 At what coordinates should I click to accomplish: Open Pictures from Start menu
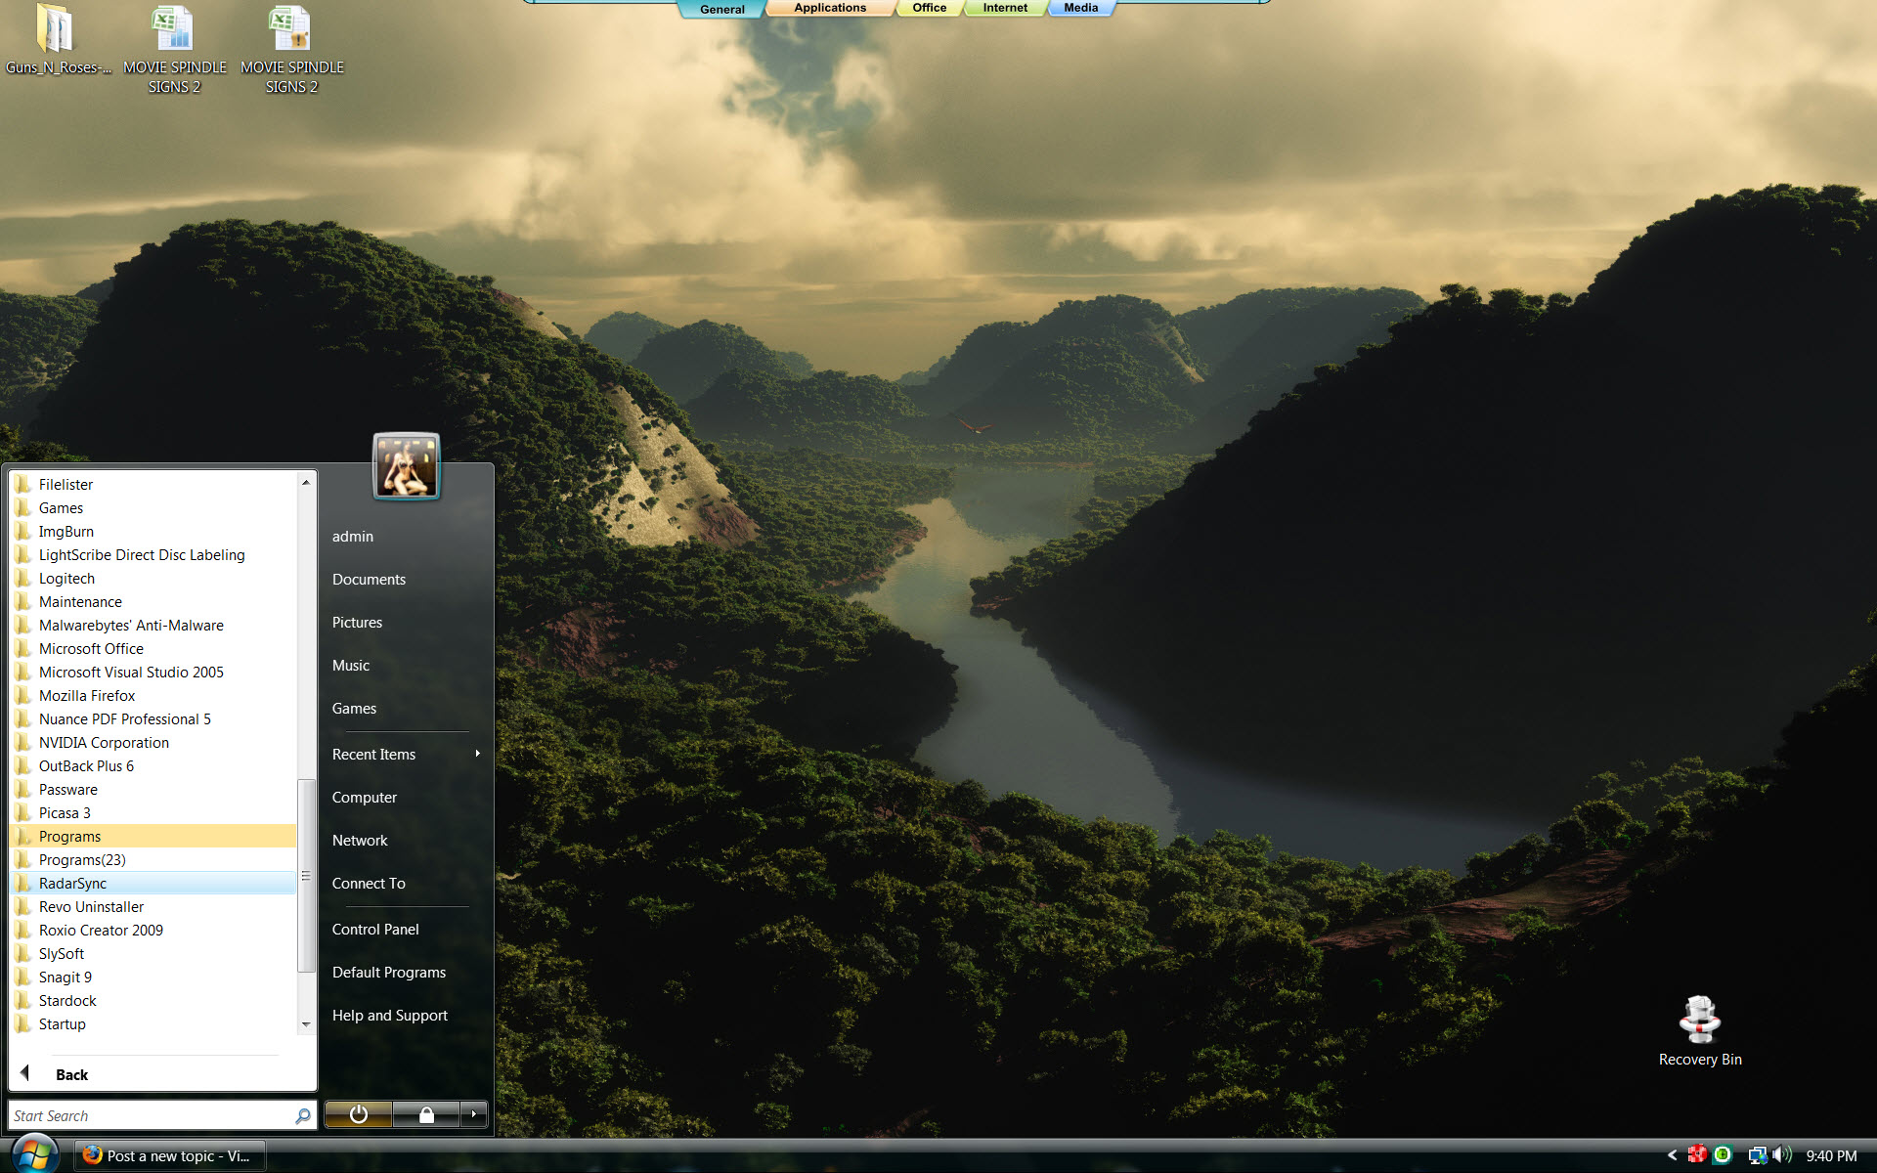pos(357,623)
